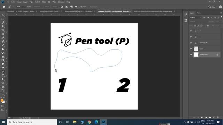Select the History Brush tool
223x125 pixels.
tap(3, 53)
